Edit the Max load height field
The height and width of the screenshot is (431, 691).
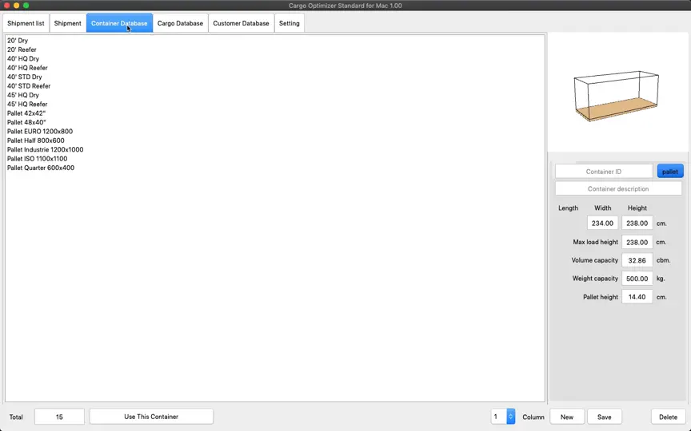click(637, 242)
